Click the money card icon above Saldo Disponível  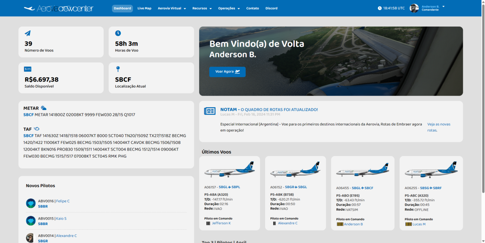click(x=28, y=69)
